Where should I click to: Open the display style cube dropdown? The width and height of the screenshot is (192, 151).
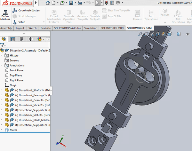click(179, 34)
